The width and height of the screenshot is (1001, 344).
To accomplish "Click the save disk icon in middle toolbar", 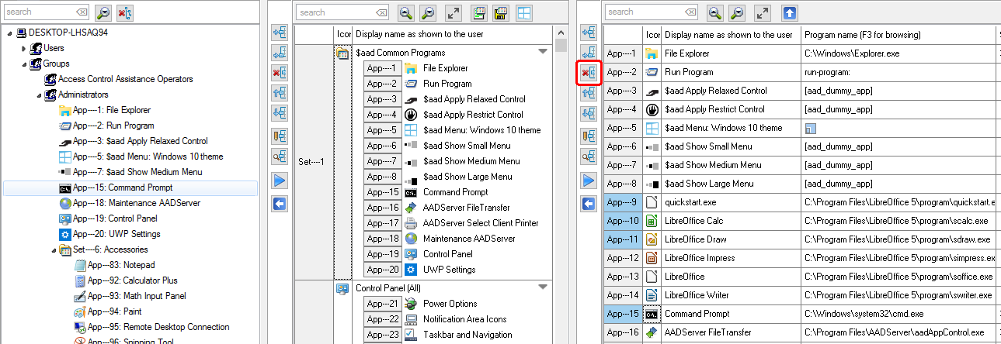I will pos(501,12).
